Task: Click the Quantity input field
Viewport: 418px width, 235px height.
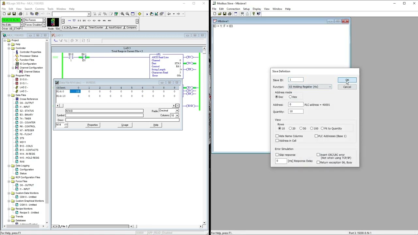Action: (x=296, y=112)
